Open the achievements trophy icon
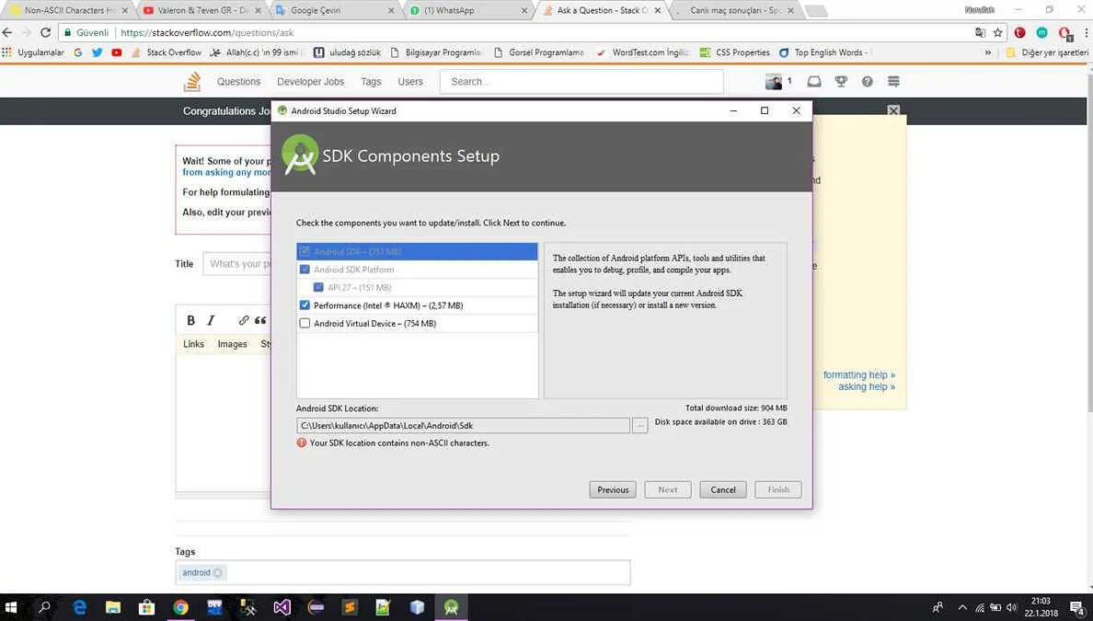Image resolution: width=1093 pixels, height=621 pixels. pos(841,82)
